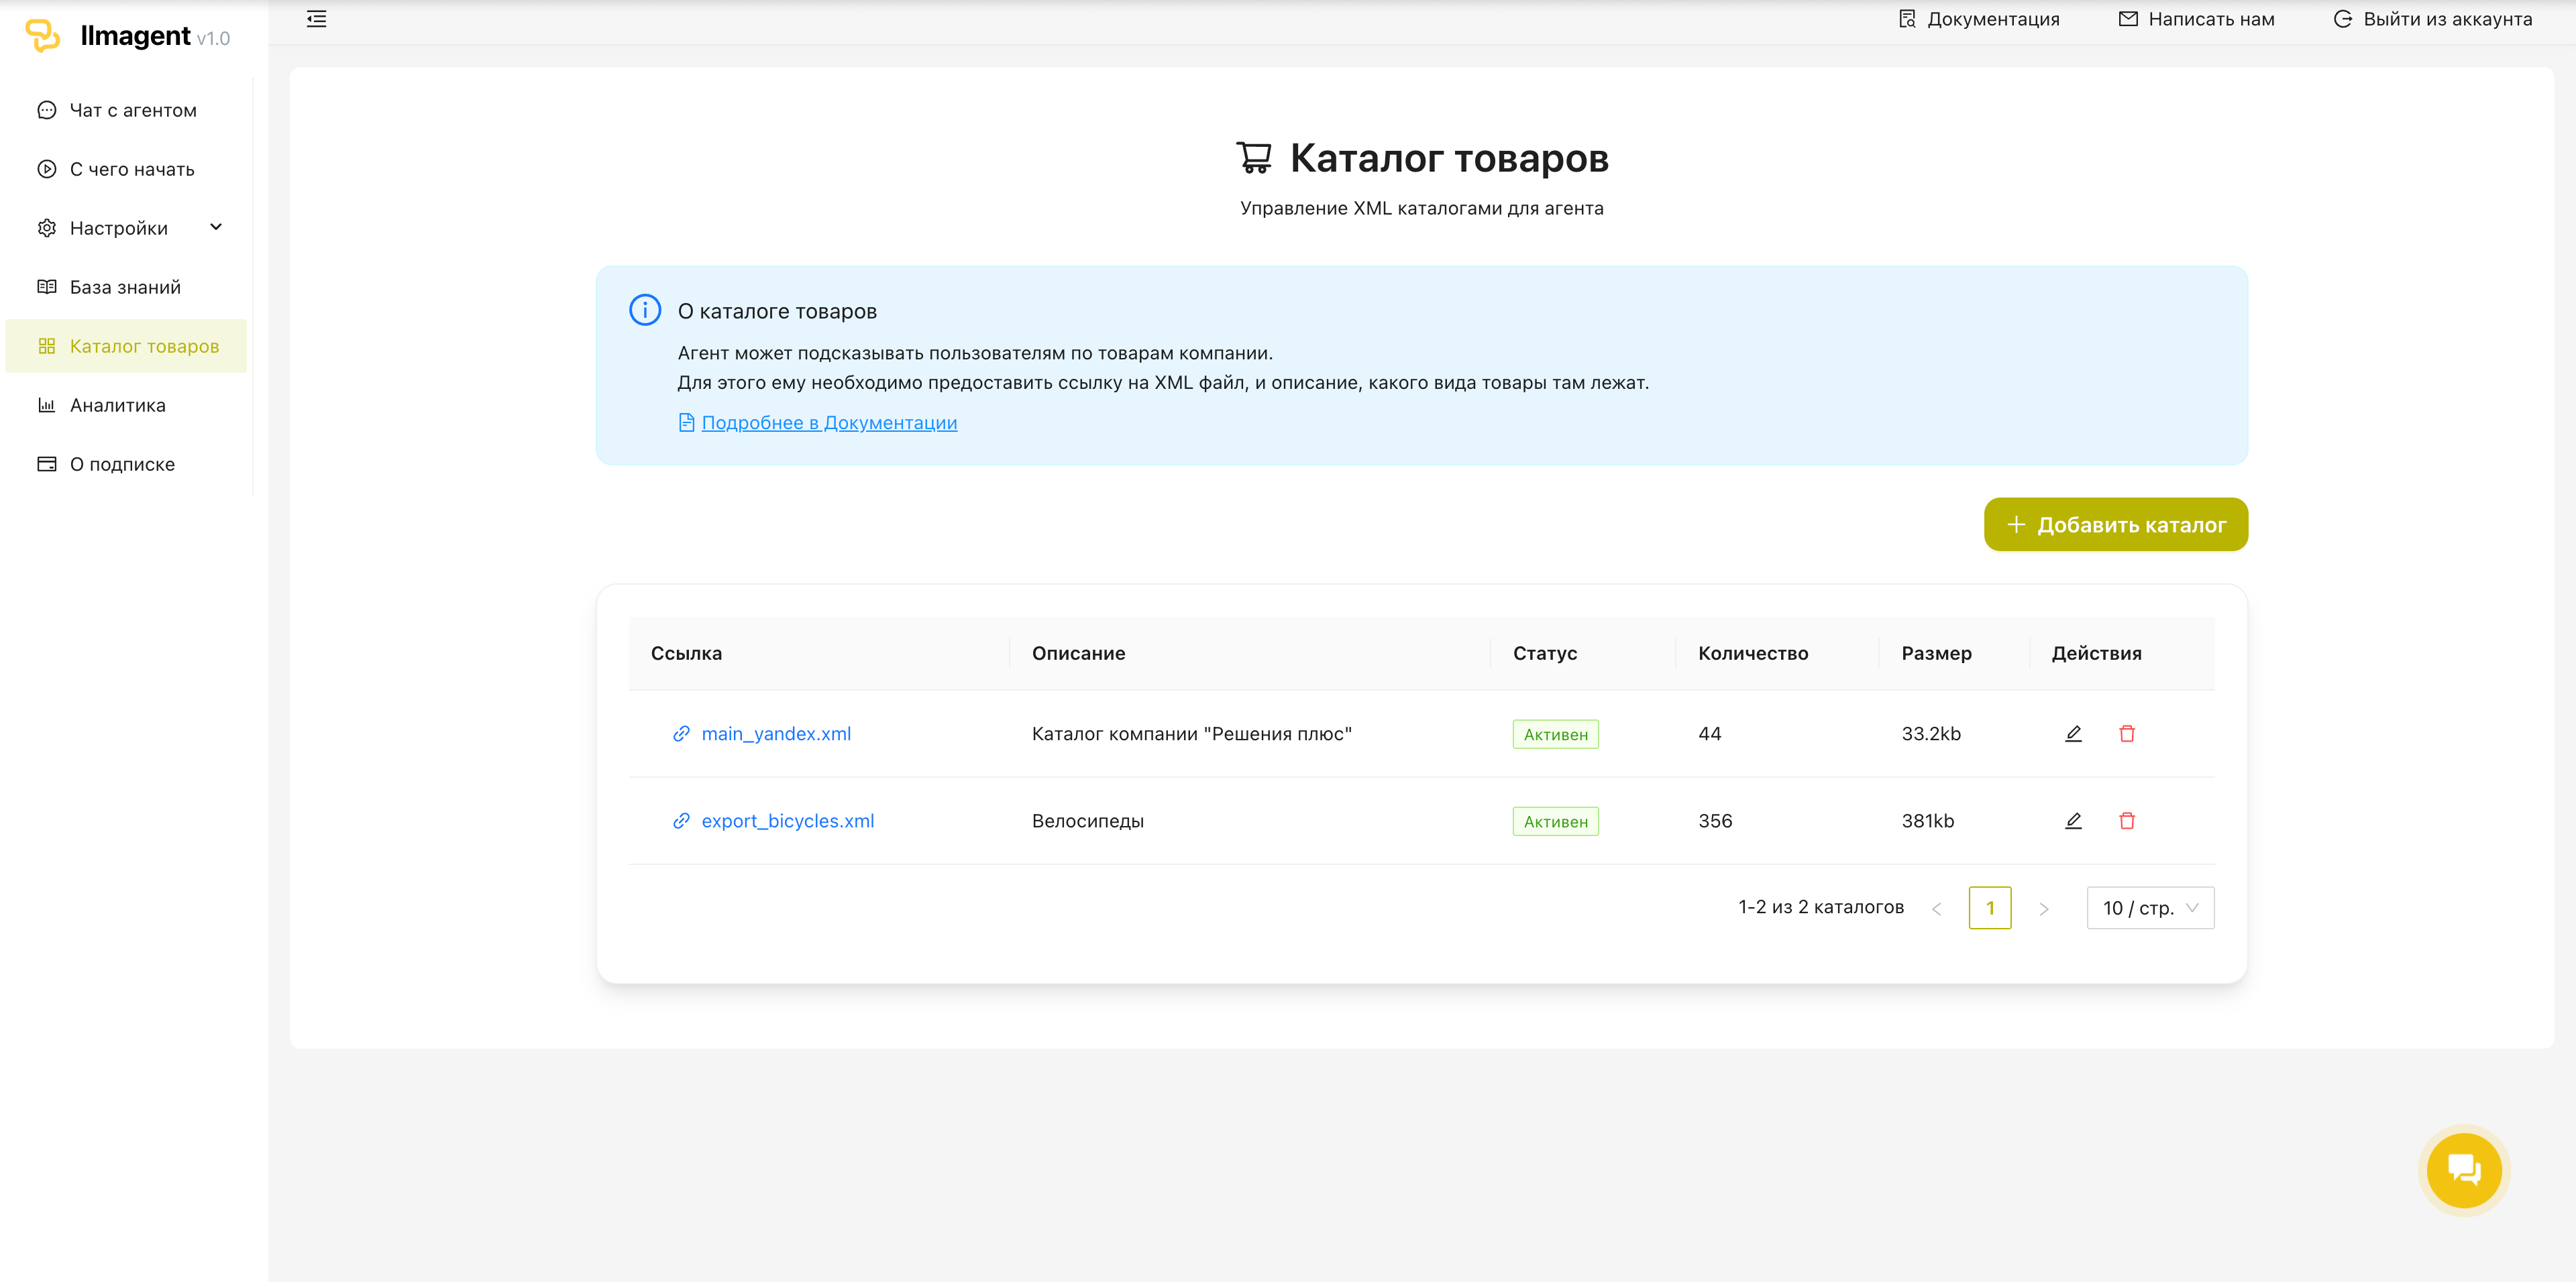Open Чат с агентом in the sidebar
The image size is (2576, 1282).
point(132,110)
